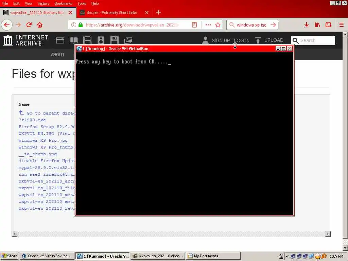Click the page's vertical scrollbar down arrow
The height and width of the screenshot is (261, 348).
(345, 248)
